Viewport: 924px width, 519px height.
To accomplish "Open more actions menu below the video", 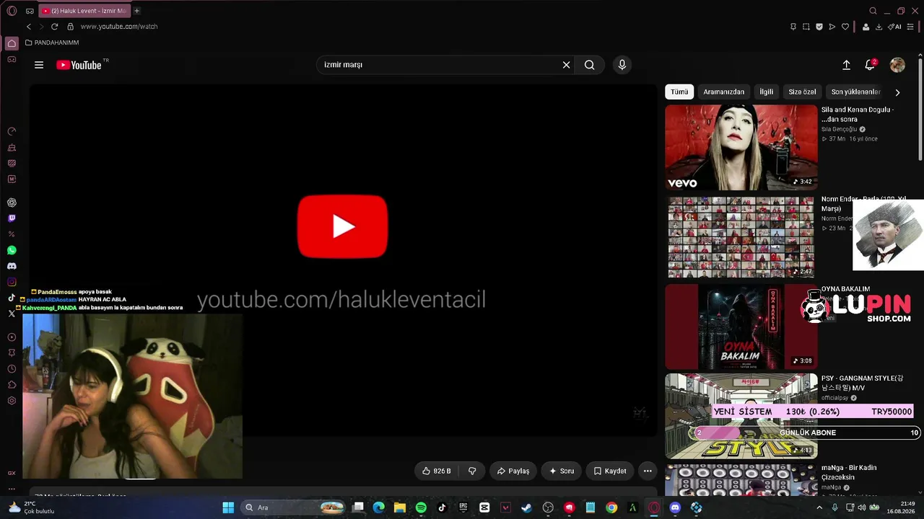I will (648, 471).
